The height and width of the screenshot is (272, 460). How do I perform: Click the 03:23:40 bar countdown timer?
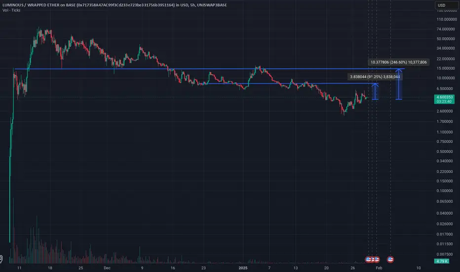444,101
